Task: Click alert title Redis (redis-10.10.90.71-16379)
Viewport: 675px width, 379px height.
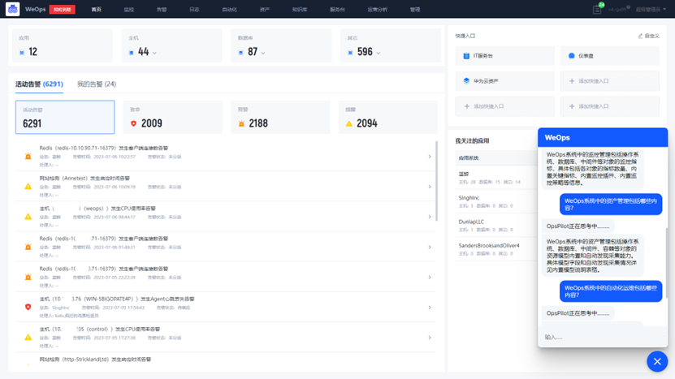Action: coord(104,148)
